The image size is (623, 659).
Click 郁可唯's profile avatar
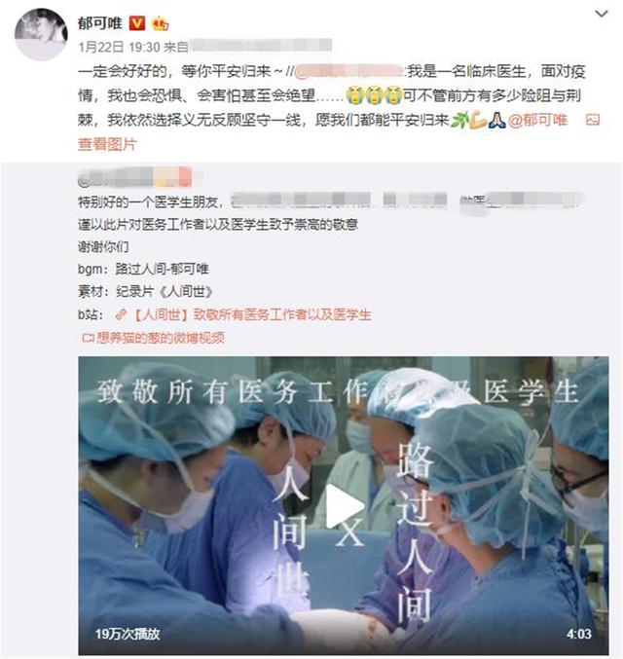pyautogui.click(x=41, y=34)
